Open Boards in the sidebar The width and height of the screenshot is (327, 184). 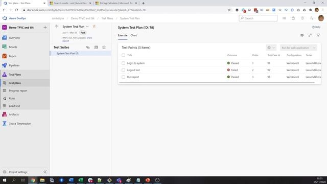click(13, 47)
